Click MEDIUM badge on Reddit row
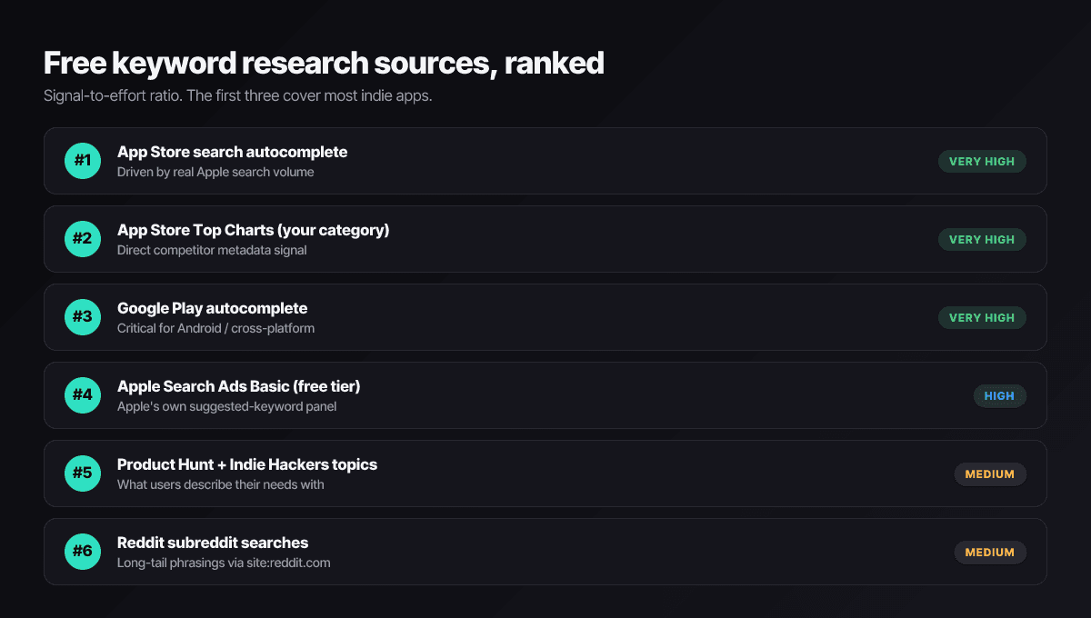This screenshot has width=1091, height=618. pyautogui.click(x=990, y=553)
